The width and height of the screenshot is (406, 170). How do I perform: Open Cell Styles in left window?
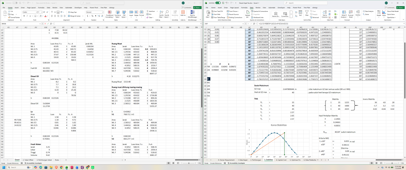pos(124,14)
